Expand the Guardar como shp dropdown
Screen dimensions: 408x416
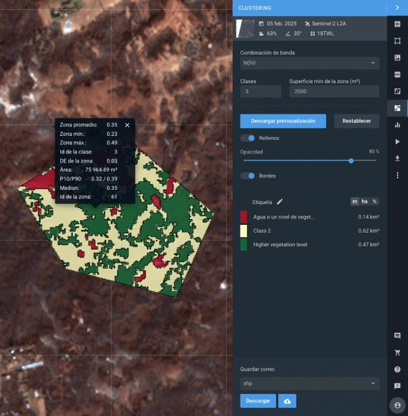(309, 383)
